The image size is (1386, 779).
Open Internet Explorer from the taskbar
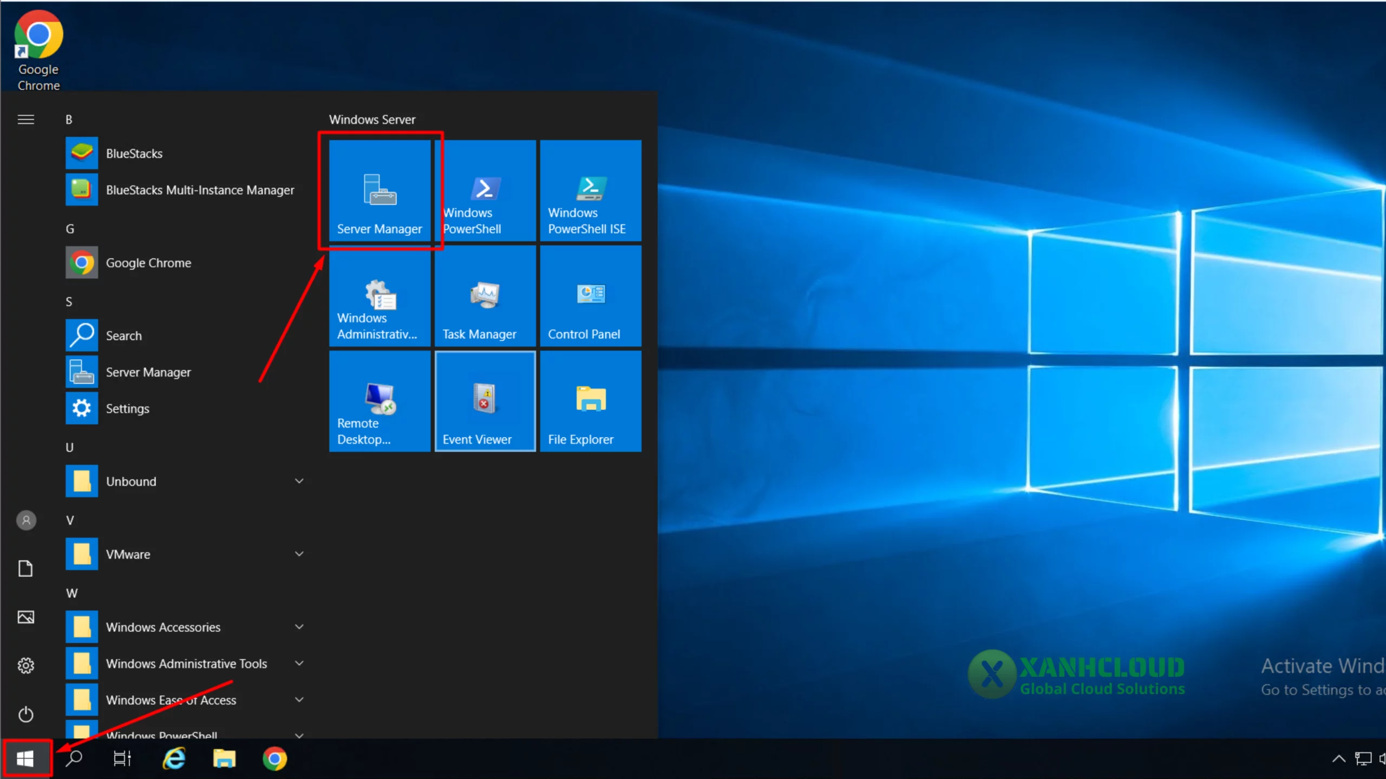[174, 758]
